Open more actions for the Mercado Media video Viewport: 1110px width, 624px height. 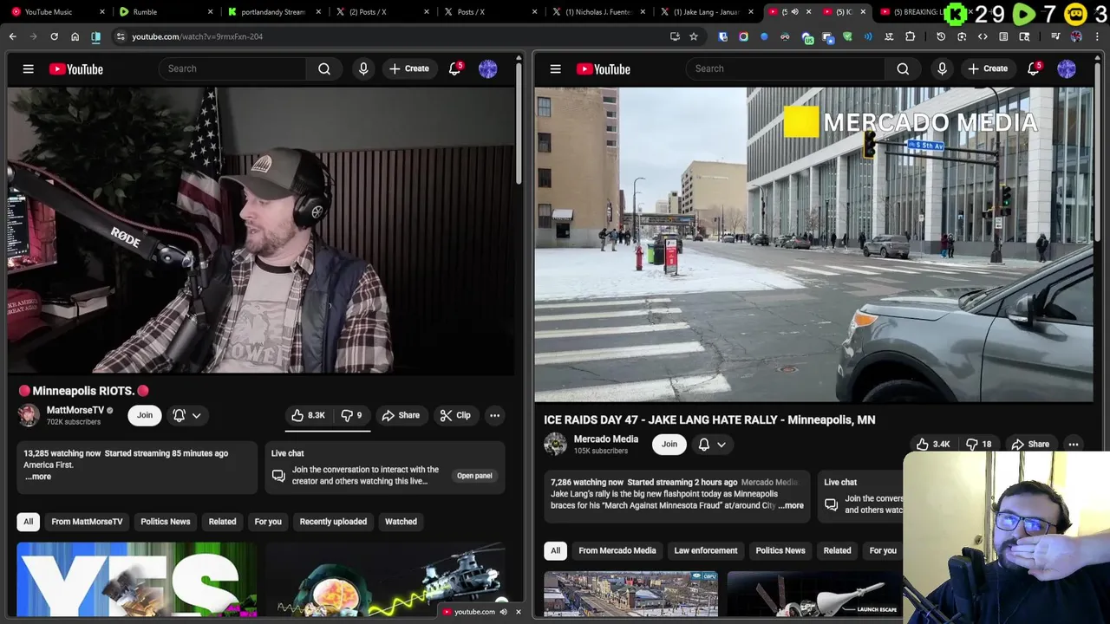tap(1074, 444)
